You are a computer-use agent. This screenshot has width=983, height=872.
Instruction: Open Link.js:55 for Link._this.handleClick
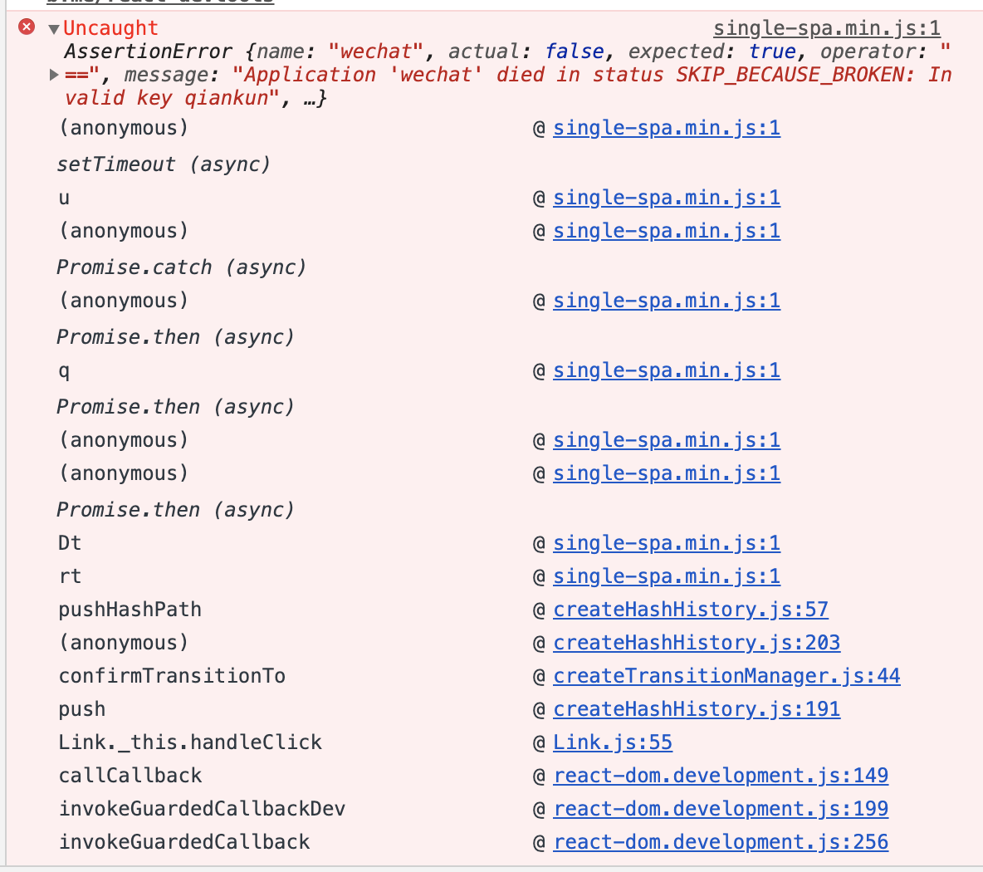[612, 742]
